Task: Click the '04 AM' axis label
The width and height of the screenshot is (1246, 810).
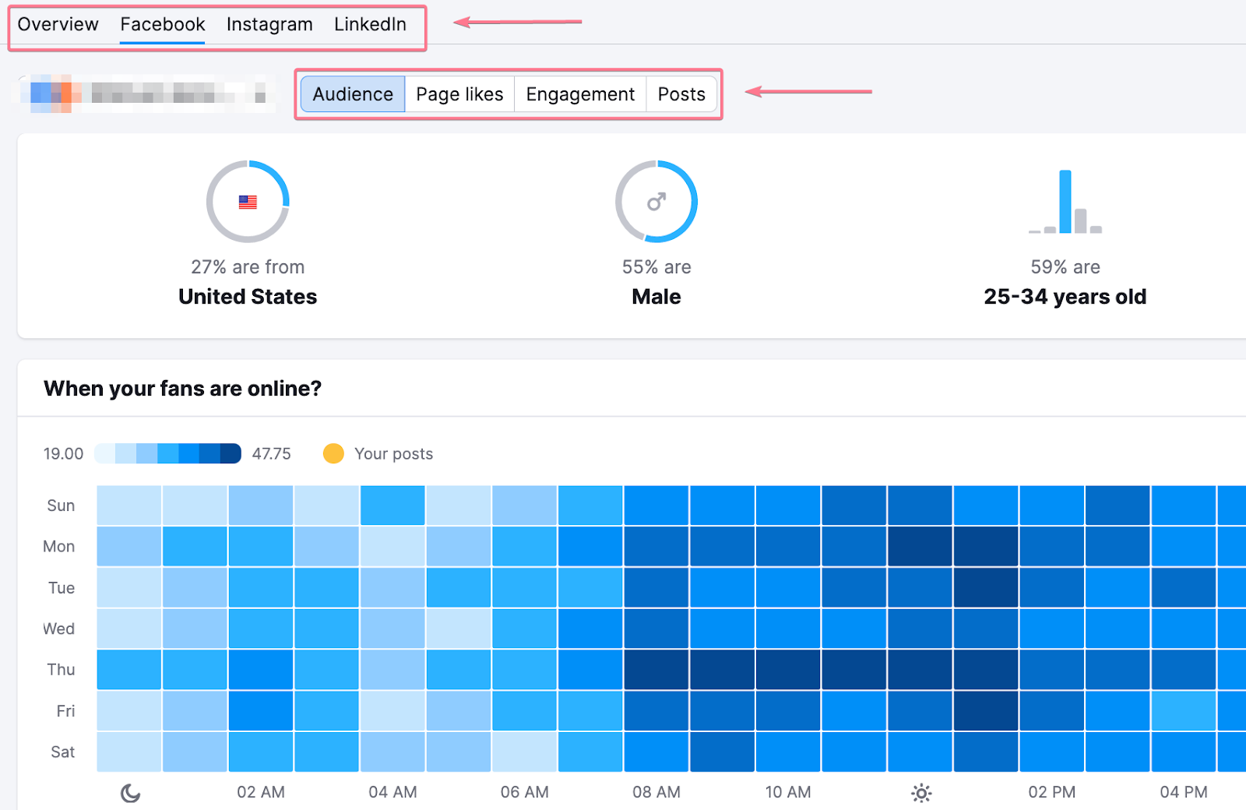Action: [x=392, y=792]
